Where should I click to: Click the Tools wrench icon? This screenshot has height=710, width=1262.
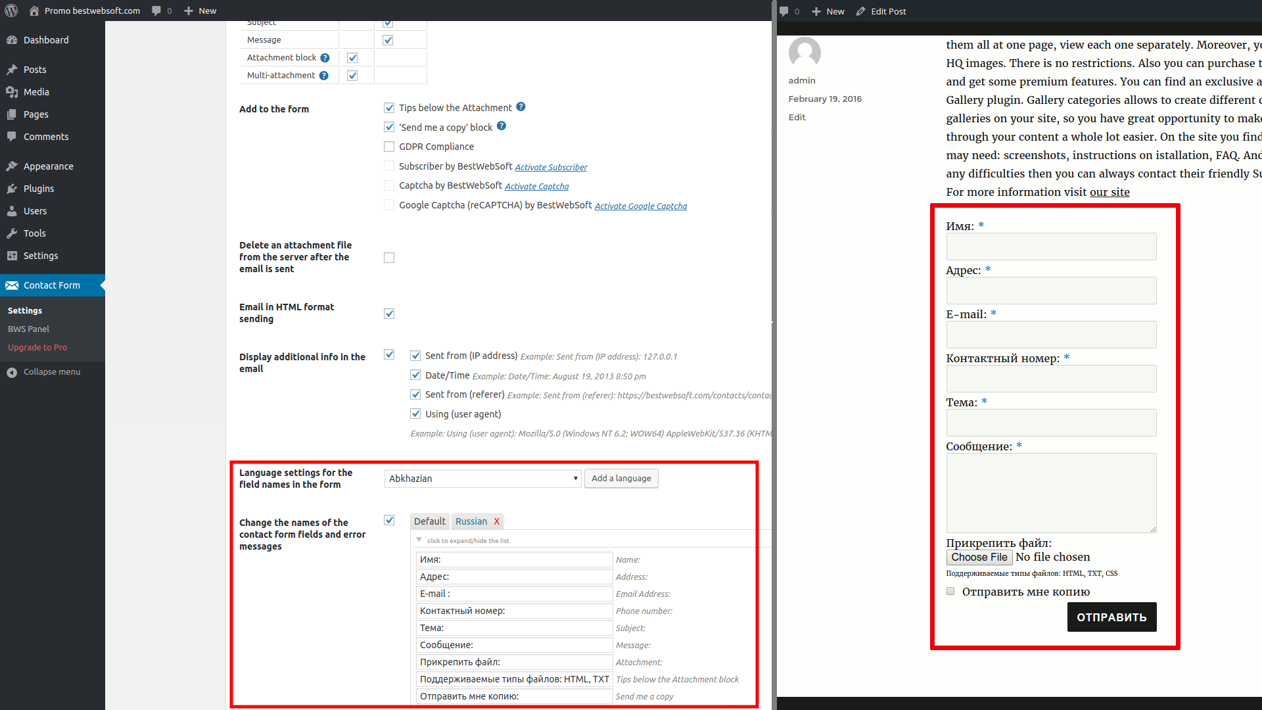click(12, 233)
